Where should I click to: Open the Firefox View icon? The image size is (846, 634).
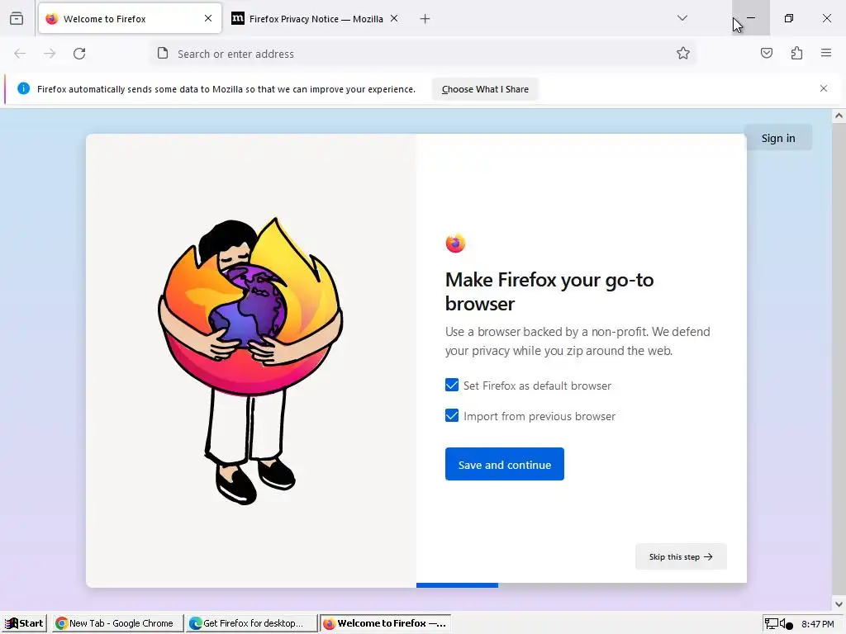(x=17, y=18)
